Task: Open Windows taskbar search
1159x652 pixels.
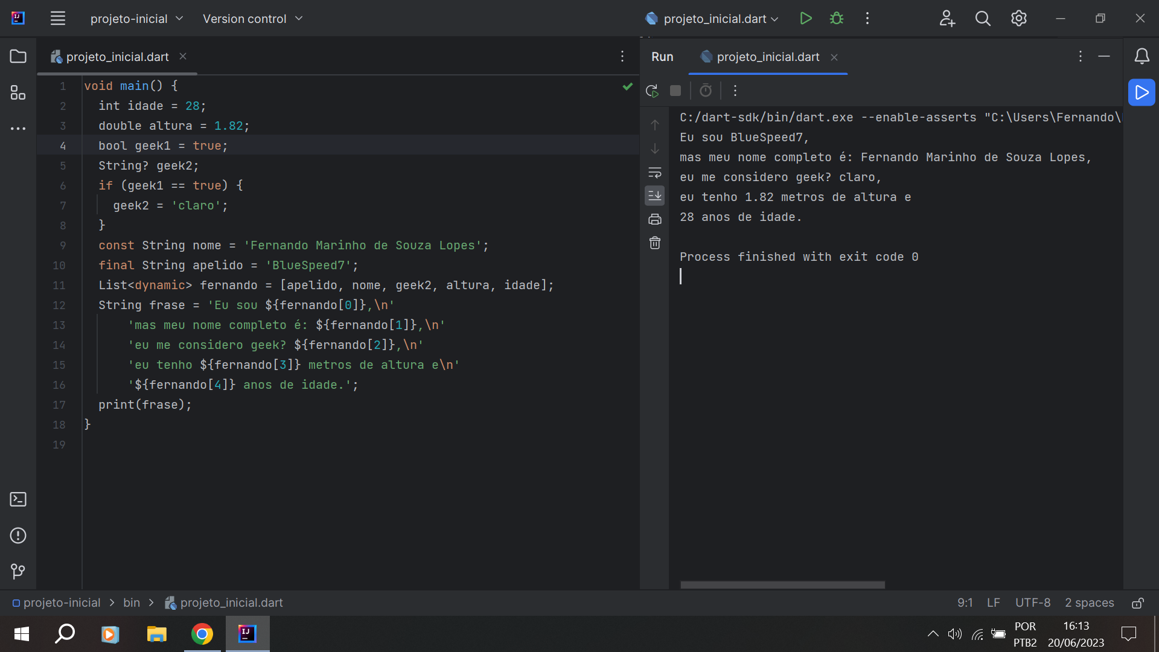Action: [x=65, y=634]
